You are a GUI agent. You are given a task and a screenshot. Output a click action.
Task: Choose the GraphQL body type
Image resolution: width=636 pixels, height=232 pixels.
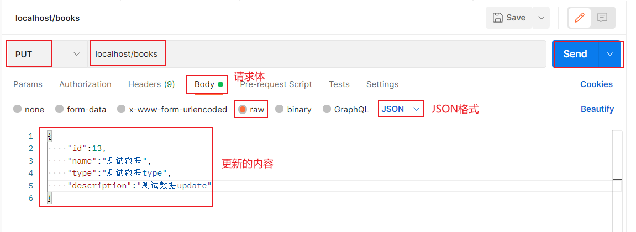point(345,109)
